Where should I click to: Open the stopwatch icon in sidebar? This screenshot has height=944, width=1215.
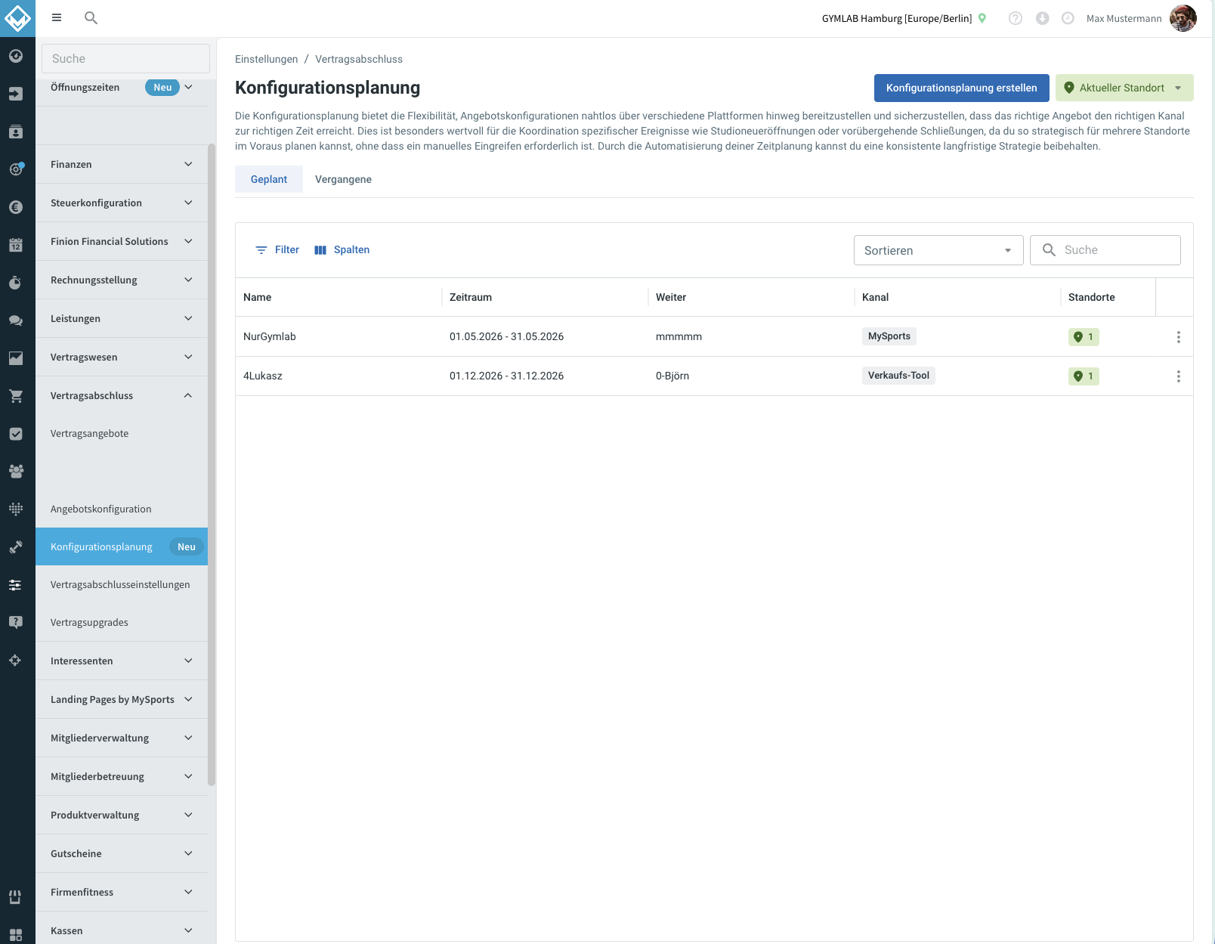(16, 283)
